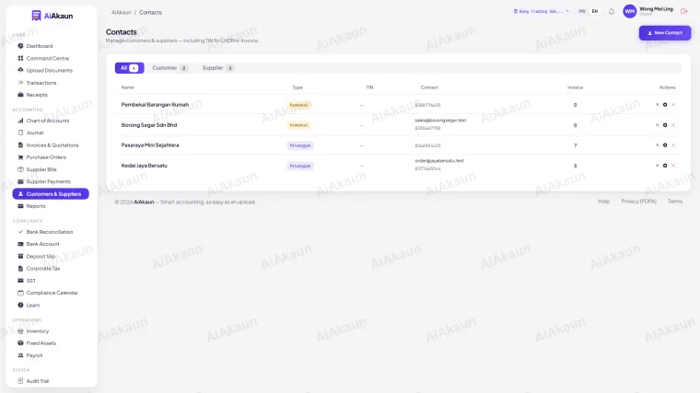
Task: Open Bank Account page
Action: click(x=42, y=244)
